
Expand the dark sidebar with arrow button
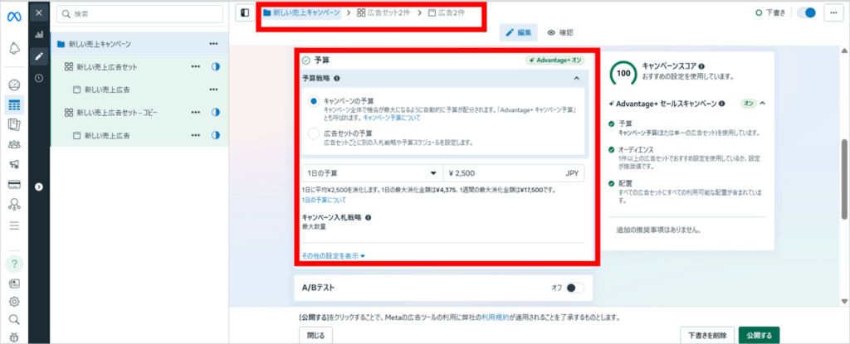coord(38,187)
